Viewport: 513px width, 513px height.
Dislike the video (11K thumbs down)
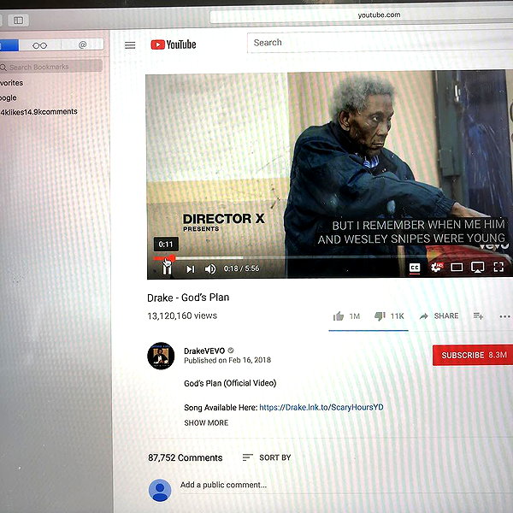(x=389, y=316)
